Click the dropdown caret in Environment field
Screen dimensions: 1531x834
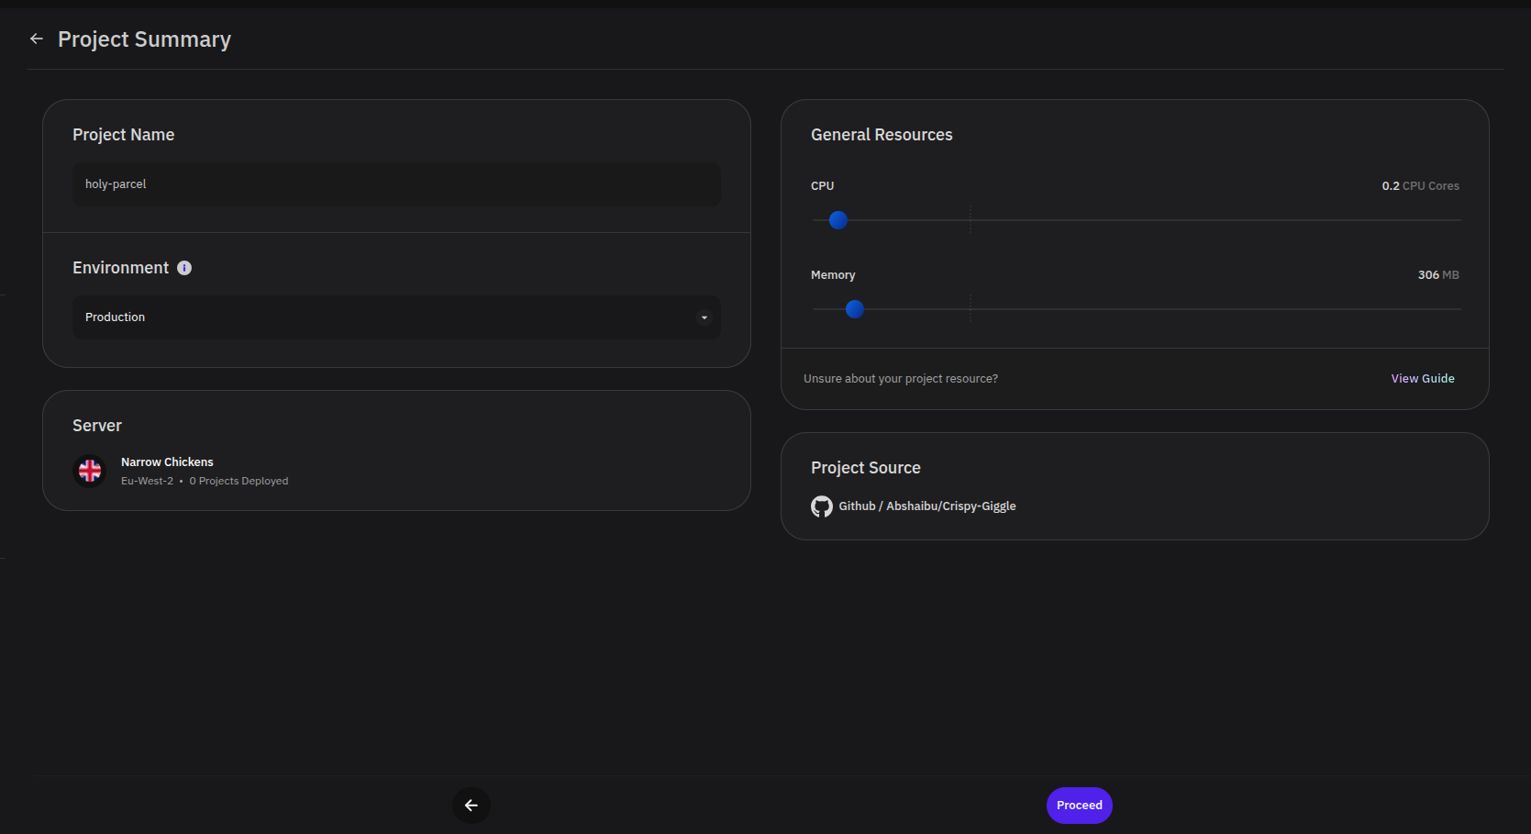pos(704,317)
